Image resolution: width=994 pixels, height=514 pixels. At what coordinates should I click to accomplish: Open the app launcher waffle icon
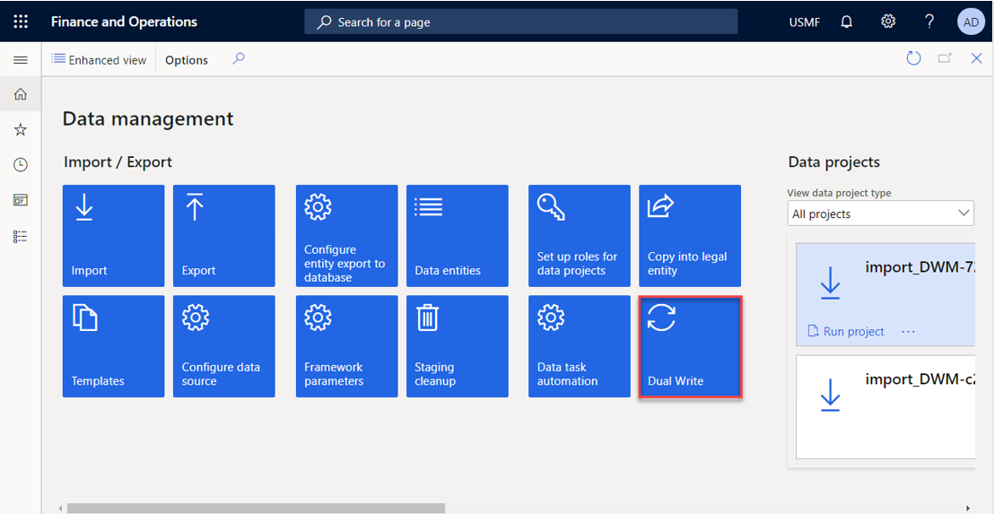click(x=21, y=22)
